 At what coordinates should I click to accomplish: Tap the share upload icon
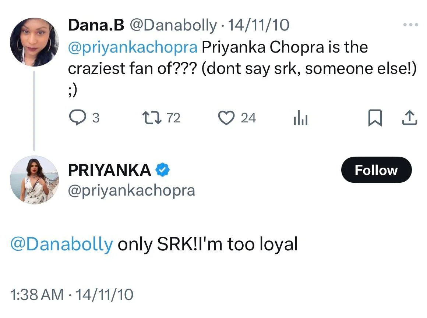(x=410, y=118)
